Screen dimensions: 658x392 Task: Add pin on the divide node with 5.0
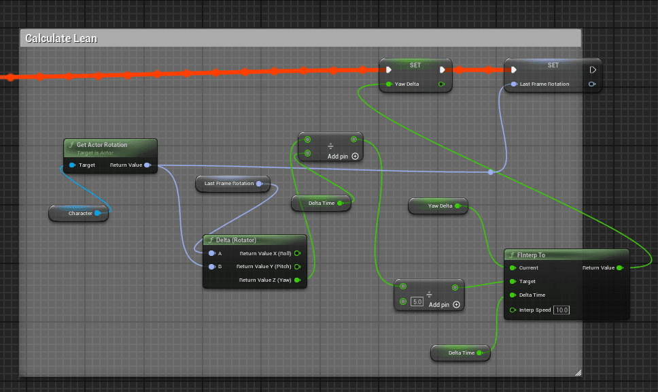456,305
